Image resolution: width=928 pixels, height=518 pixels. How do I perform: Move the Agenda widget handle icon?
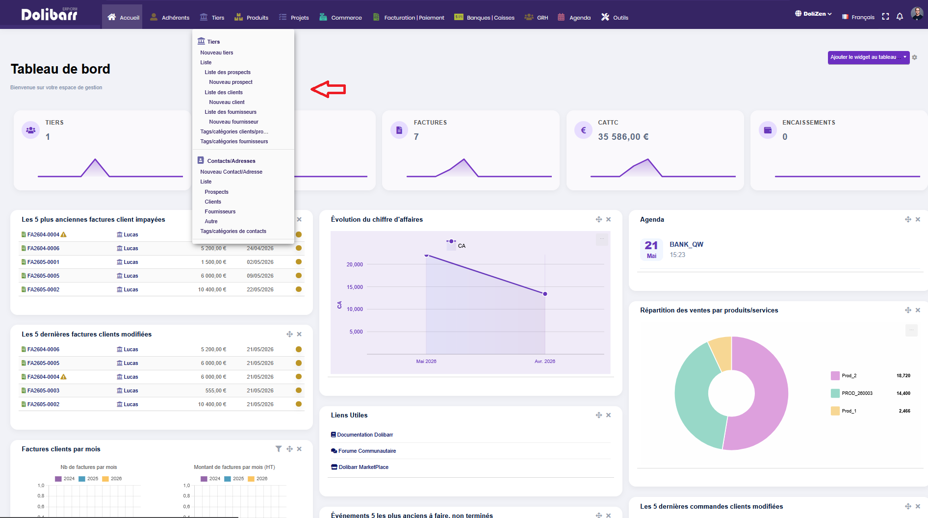point(908,219)
